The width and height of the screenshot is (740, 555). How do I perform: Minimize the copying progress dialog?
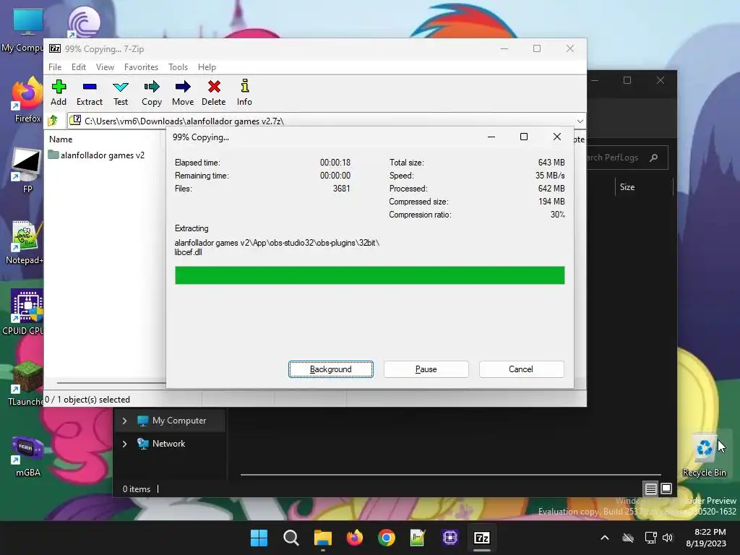tap(491, 137)
